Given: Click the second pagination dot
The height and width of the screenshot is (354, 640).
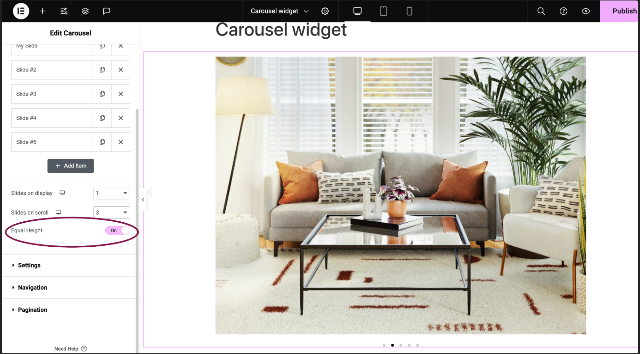Looking at the screenshot, I should [392, 344].
